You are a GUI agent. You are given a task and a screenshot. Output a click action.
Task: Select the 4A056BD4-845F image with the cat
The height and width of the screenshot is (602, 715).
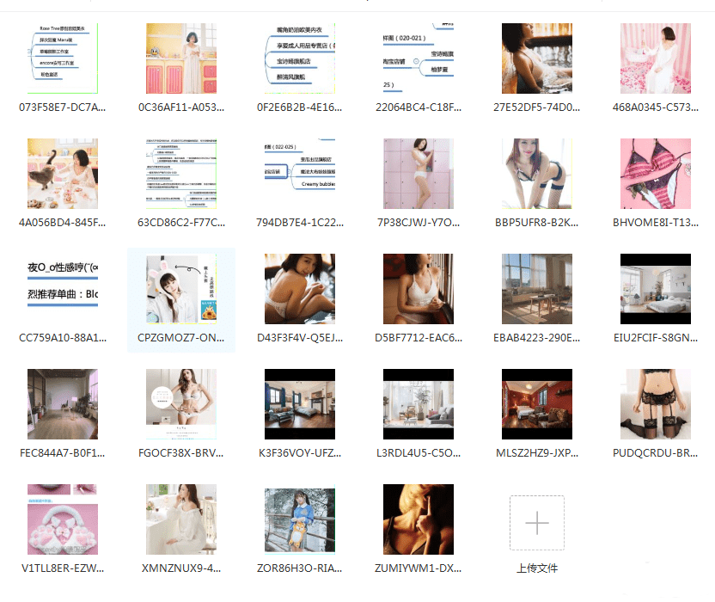coord(63,174)
